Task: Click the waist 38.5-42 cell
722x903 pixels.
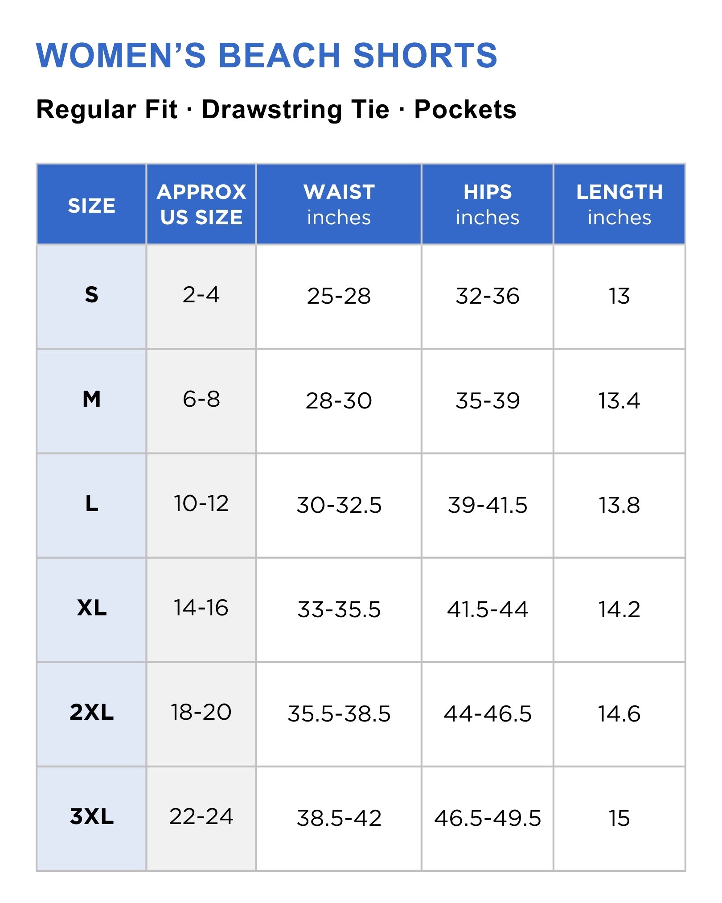Action: pos(339,819)
